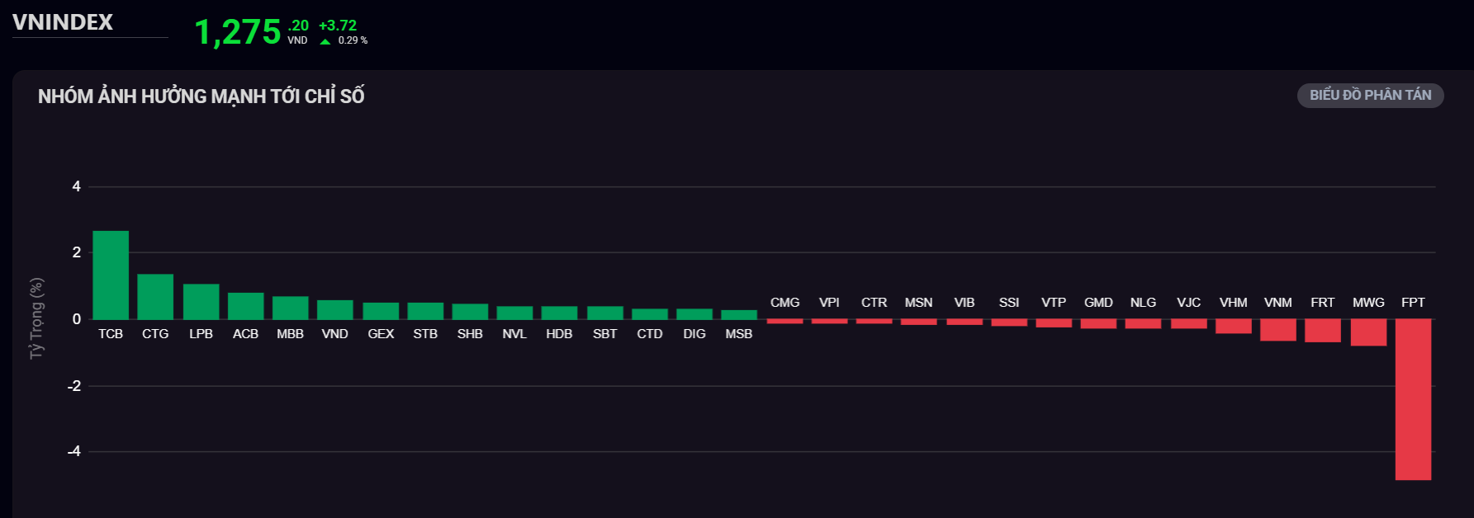Click the STB green bar
This screenshot has height=518, width=1474.
coord(425,311)
